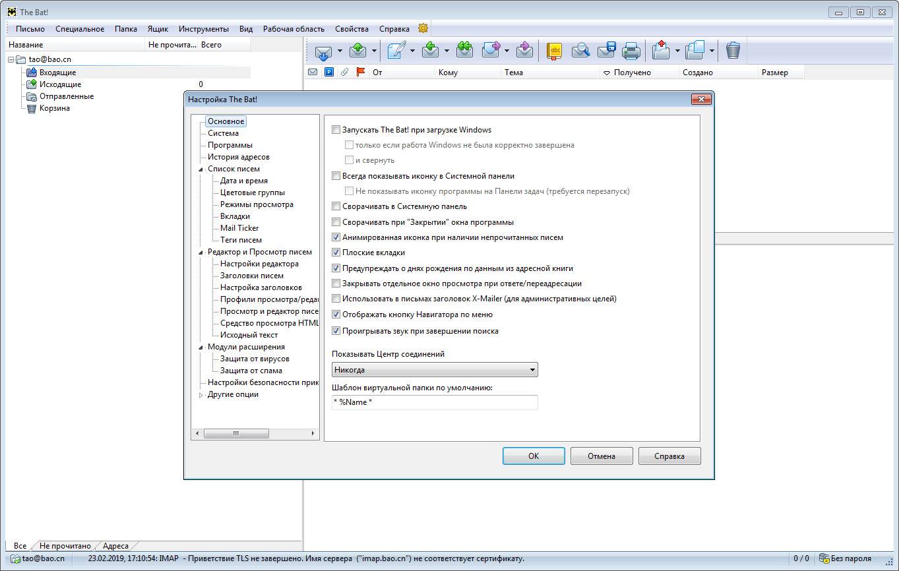Viewport: 899px width, 571px height.
Task: Click the Search messages magnifier icon
Action: [580, 50]
